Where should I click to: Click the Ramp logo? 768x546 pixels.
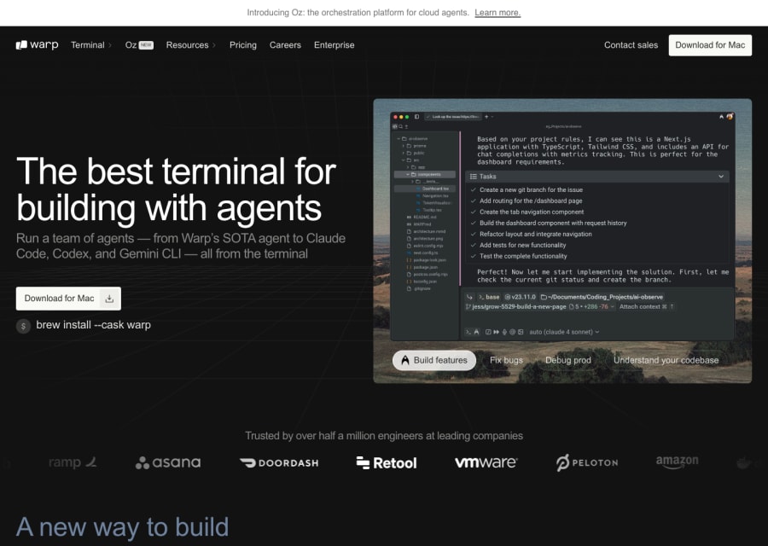tap(73, 462)
